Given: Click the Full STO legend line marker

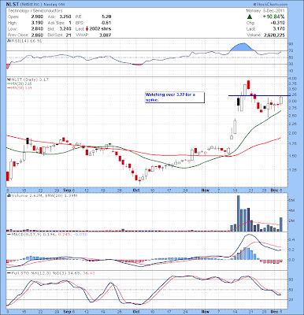Looking at the screenshot, I should coord(9,273).
